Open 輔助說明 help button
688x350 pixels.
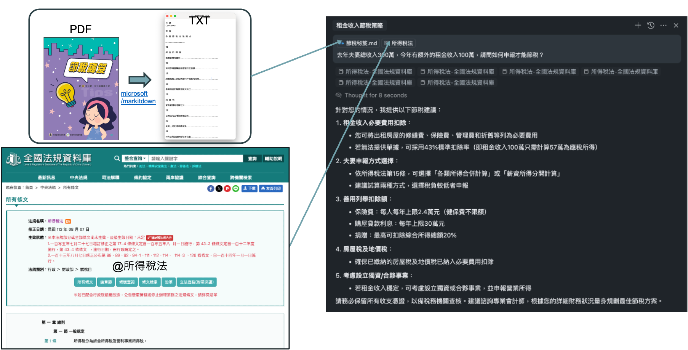click(273, 159)
